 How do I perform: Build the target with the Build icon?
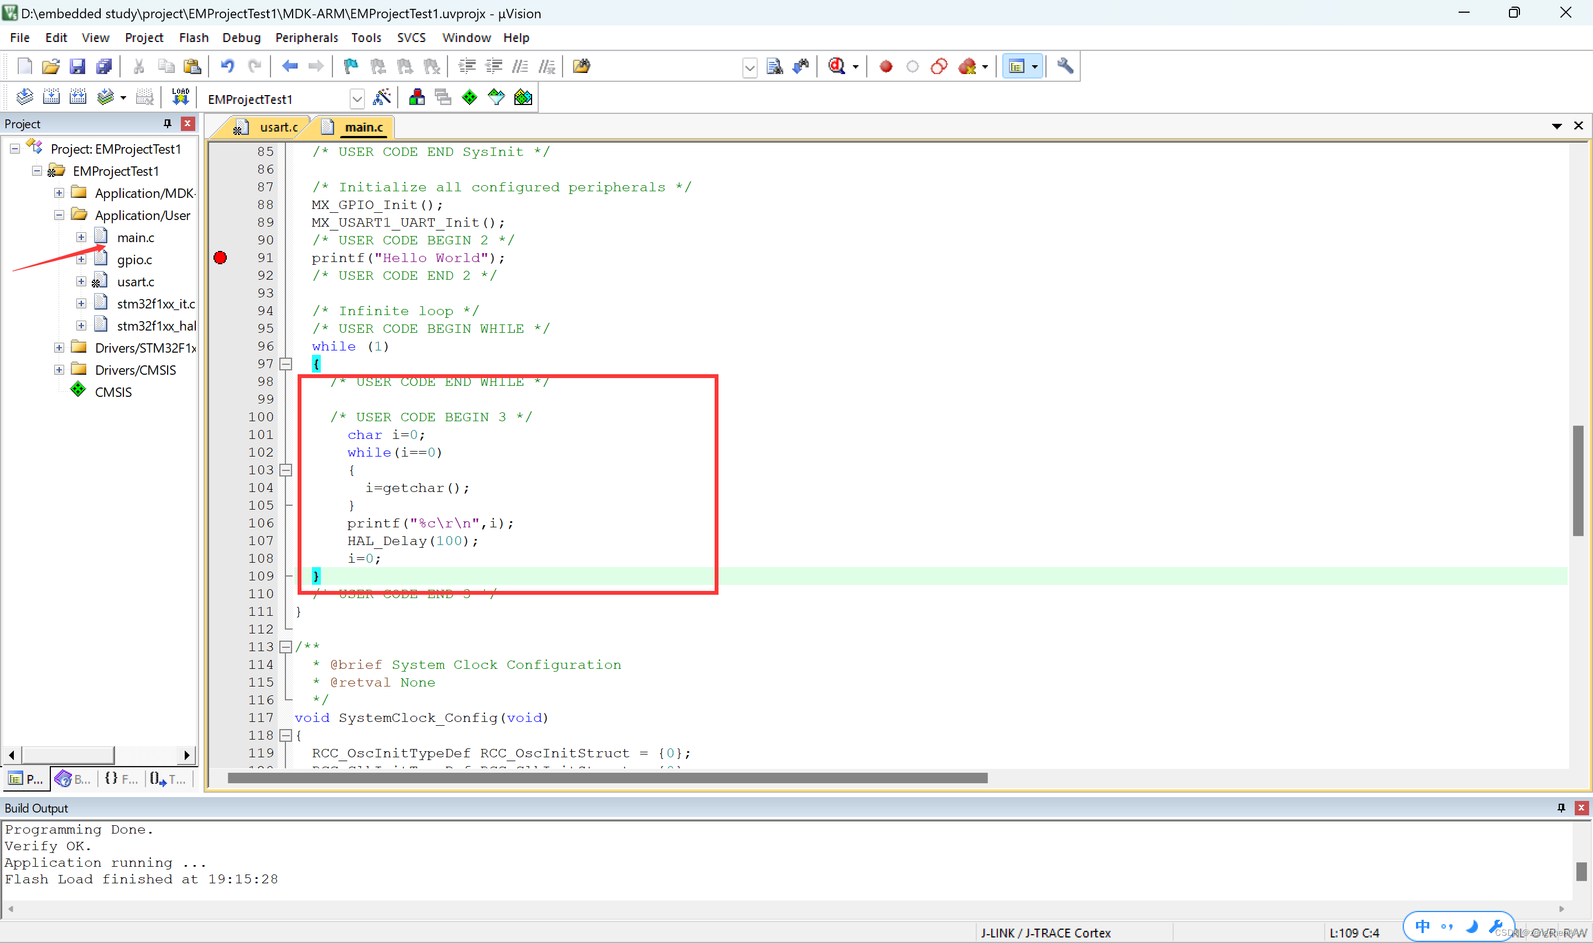click(x=51, y=97)
